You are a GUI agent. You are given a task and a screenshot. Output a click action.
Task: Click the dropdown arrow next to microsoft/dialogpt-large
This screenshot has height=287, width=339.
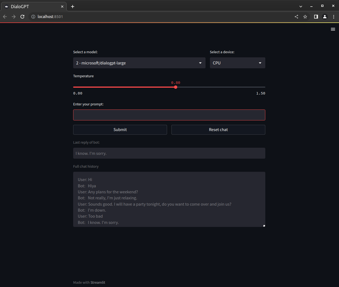coord(200,63)
